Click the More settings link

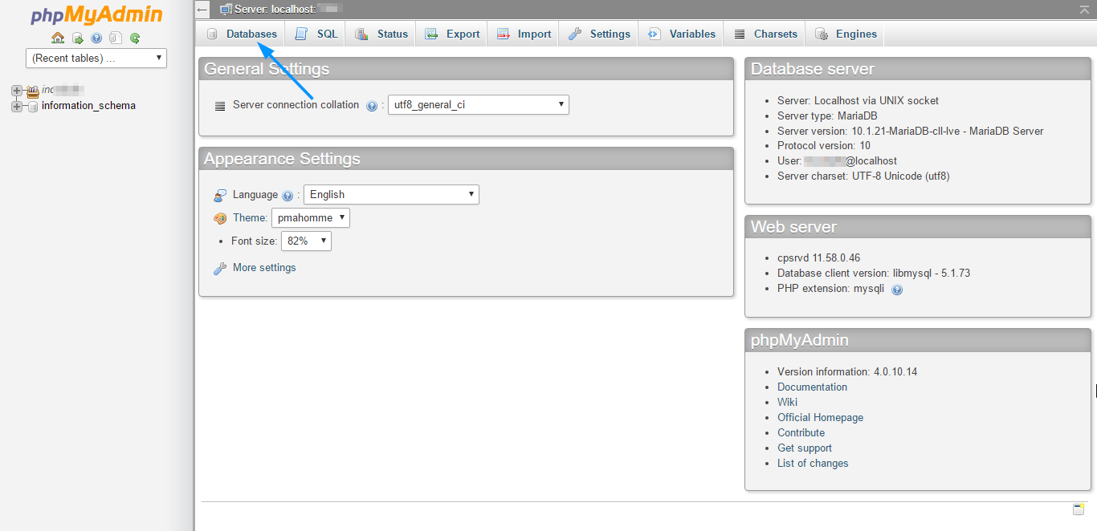point(263,267)
